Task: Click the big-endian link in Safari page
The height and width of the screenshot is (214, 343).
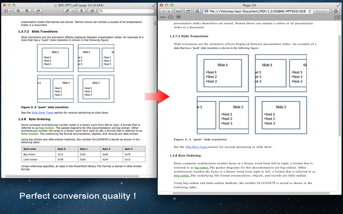Action: (202, 168)
